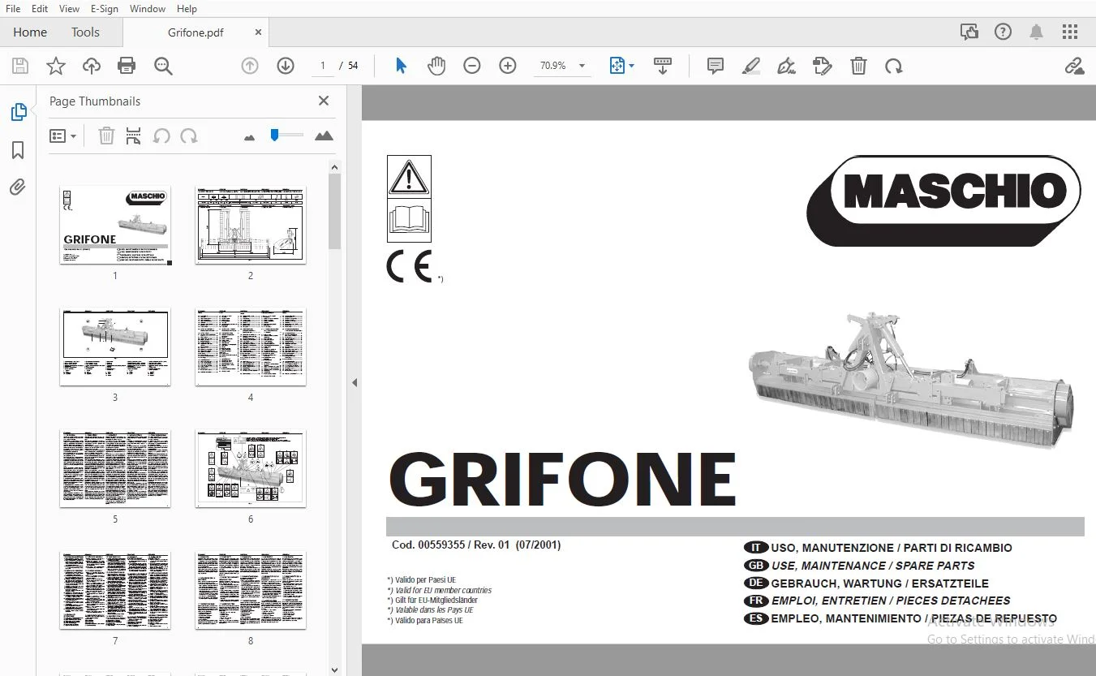View notifications bell
The height and width of the screenshot is (676, 1096).
click(x=1037, y=32)
